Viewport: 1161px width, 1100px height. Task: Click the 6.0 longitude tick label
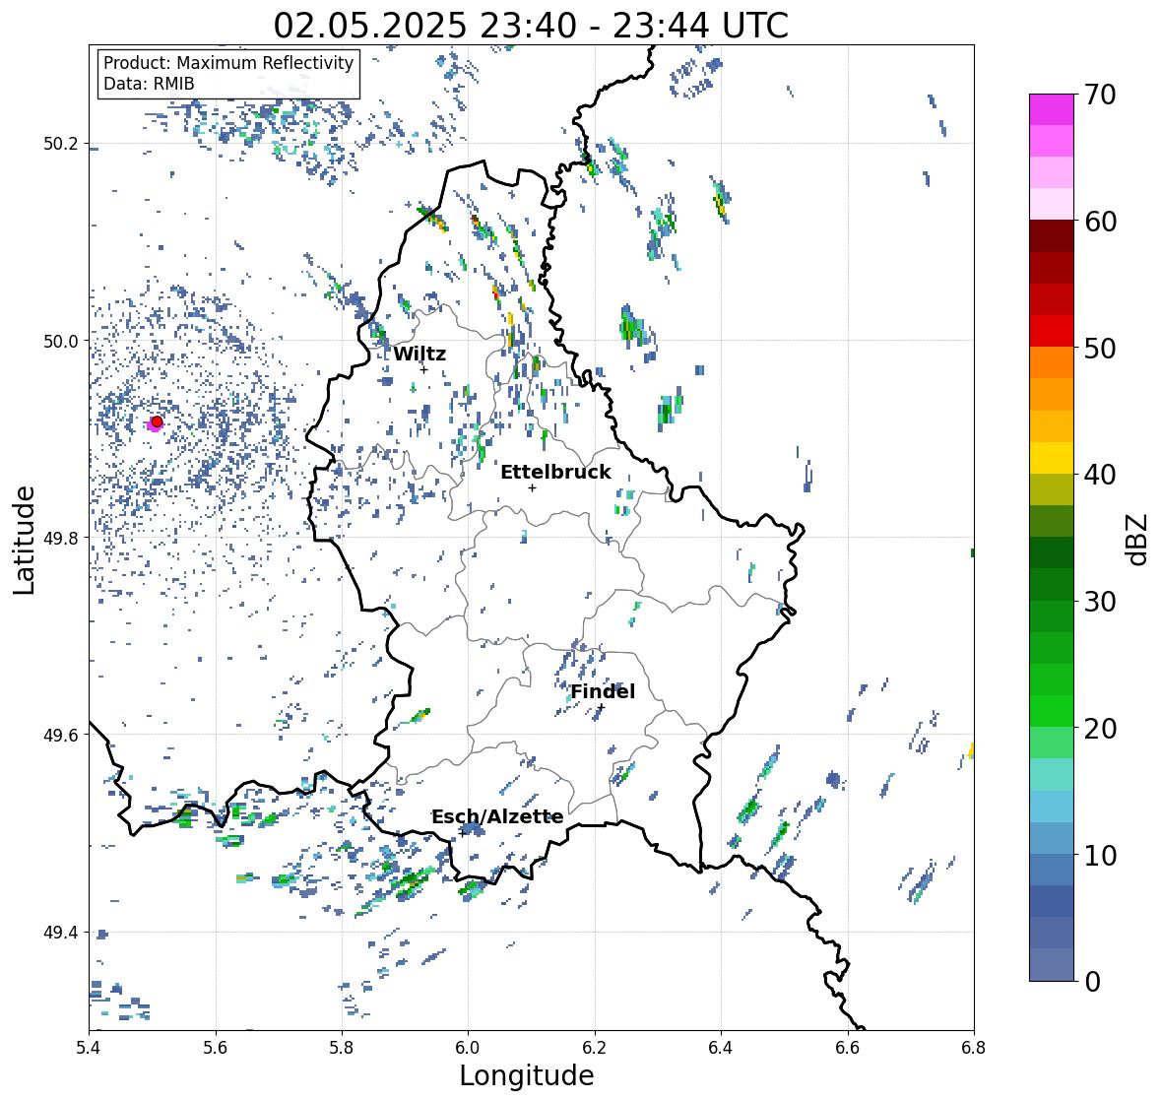click(x=468, y=1047)
